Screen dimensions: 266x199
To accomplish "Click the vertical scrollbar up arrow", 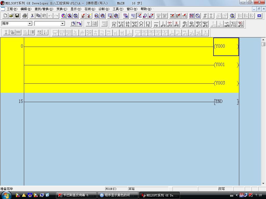I will coord(263,40).
